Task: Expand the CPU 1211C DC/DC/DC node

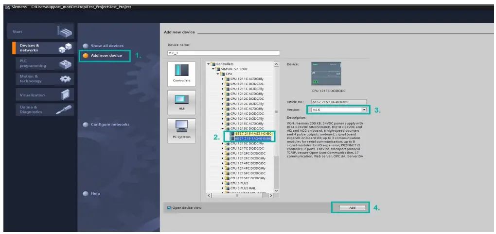Action: [x=223, y=83]
